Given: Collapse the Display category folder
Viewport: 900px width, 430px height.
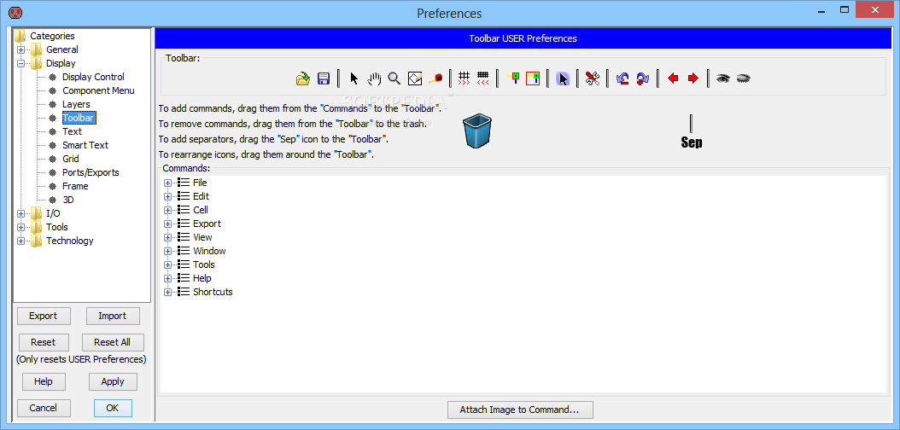Looking at the screenshot, I should click(x=20, y=64).
